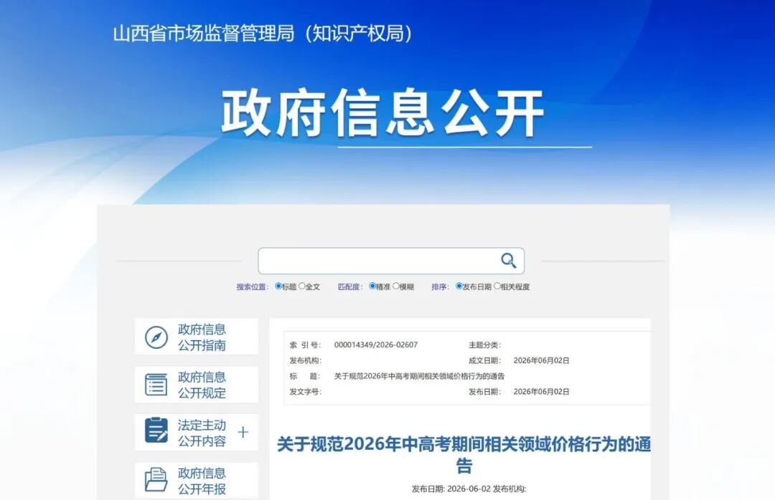
Task: Expand 法定主动公开内容 with the plus sign
Action: point(243,433)
